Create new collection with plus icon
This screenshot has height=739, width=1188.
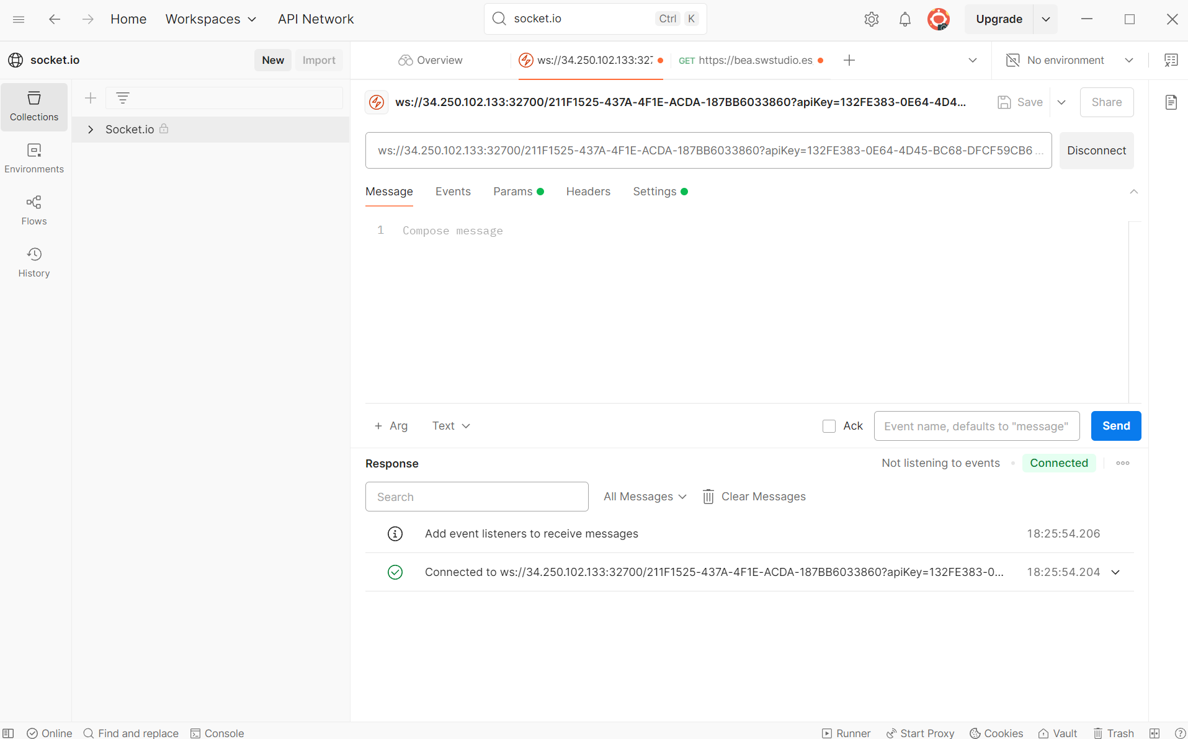coord(91,98)
